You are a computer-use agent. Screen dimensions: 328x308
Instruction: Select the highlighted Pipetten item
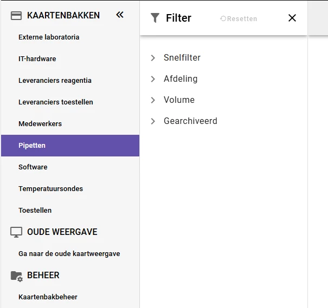click(32, 146)
